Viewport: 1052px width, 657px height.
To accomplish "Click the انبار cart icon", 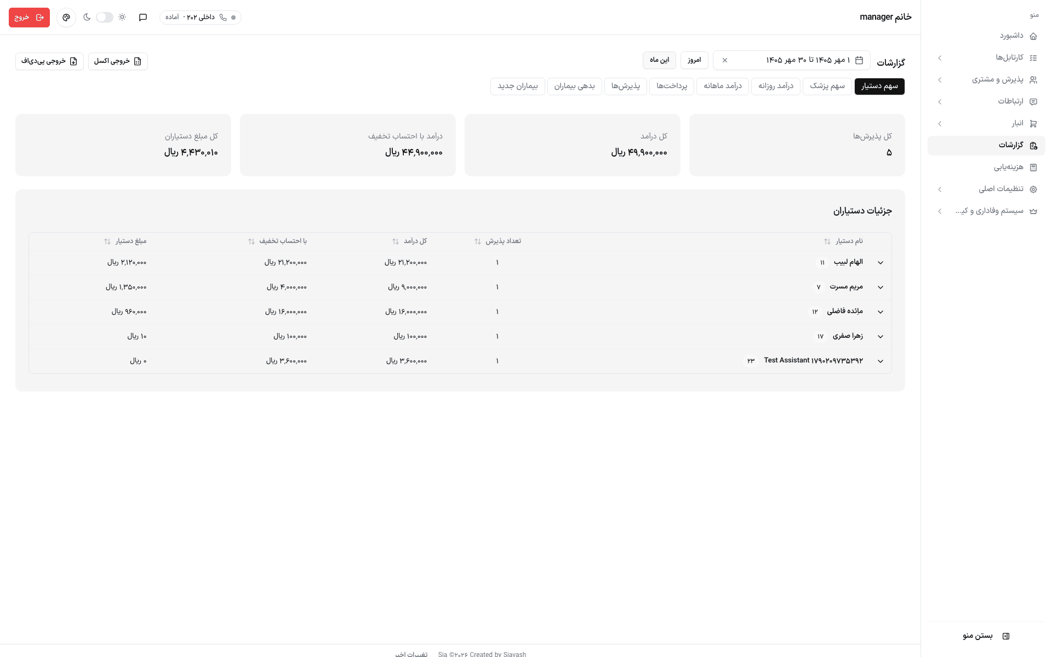I will click(1033, 124).
